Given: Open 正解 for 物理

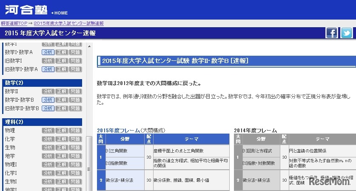Looking at the screenshot, I should point(62,130).
